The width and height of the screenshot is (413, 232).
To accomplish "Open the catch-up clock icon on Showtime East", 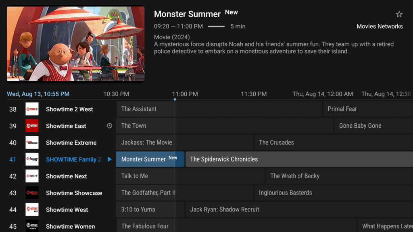I will click(109, 126).
